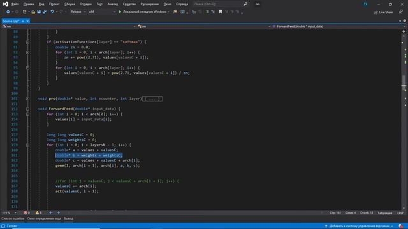
Task: Open the class scope dropdown in navigation bar
Action: pos(204,27)
